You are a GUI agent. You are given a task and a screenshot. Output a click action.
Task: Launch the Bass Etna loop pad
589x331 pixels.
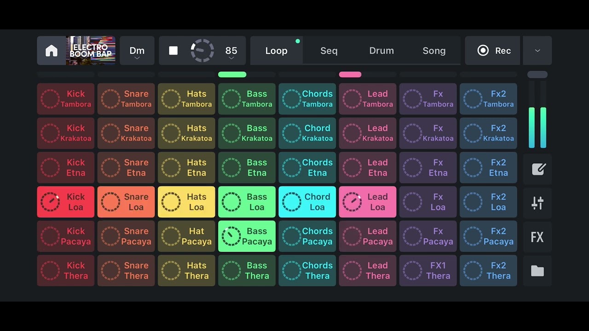(247, 167)
